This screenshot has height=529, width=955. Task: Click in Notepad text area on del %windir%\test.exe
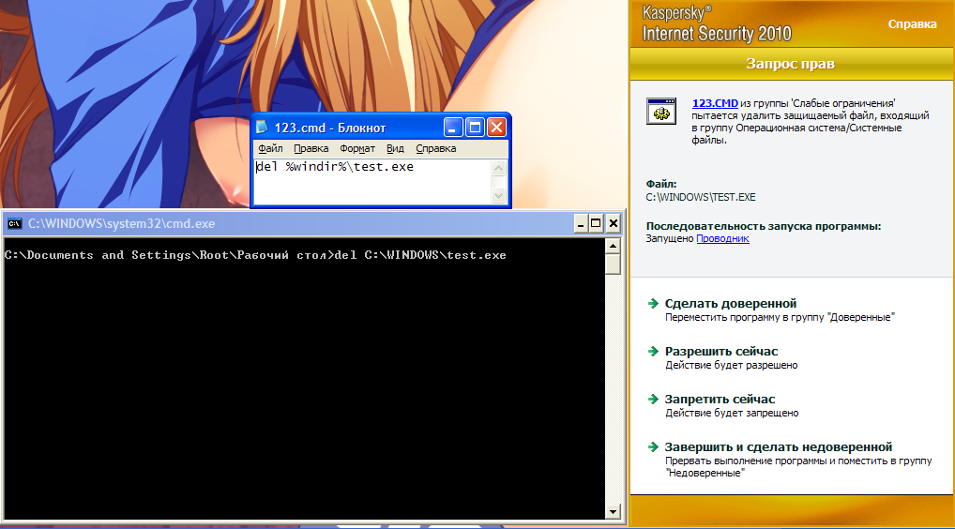click(335, 167)
